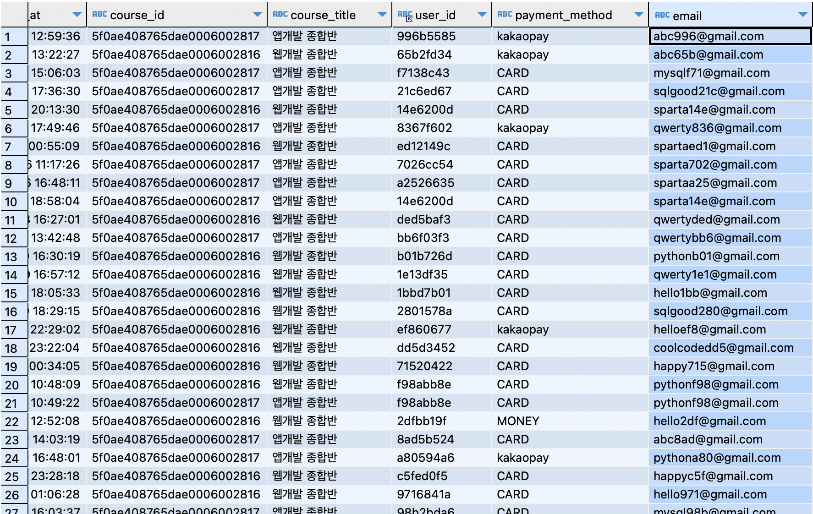Click time cell 01:06:28

click(x=57, y=494)
